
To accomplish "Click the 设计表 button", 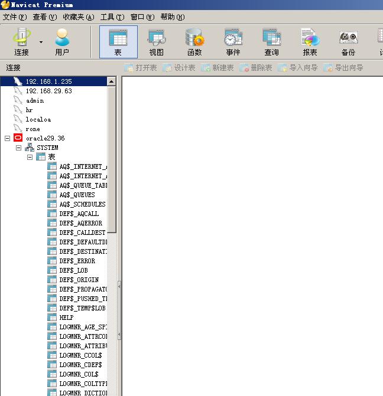I will (x=179, y=68).
